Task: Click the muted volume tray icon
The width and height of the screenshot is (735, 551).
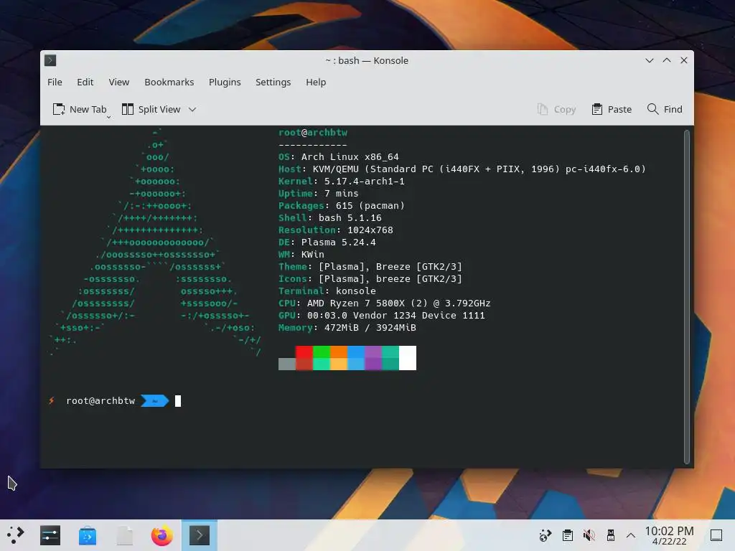Action: click(589, 535)
